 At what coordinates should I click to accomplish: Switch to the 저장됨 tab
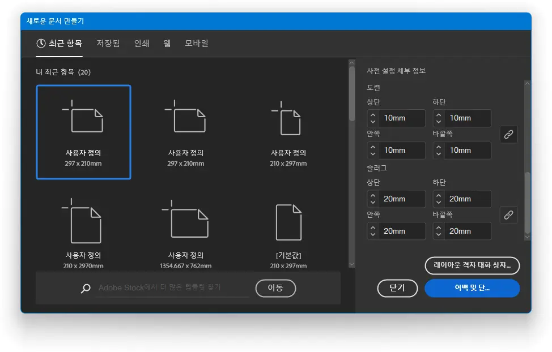[x=108, y=43]
